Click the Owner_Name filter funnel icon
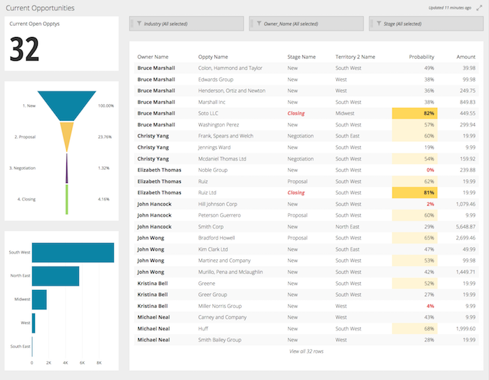489x380 pixels. click(259, 23)
